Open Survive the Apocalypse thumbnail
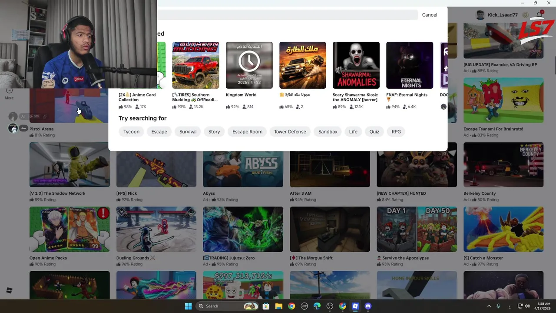556x313 pixels. click(x=417, y=229)
